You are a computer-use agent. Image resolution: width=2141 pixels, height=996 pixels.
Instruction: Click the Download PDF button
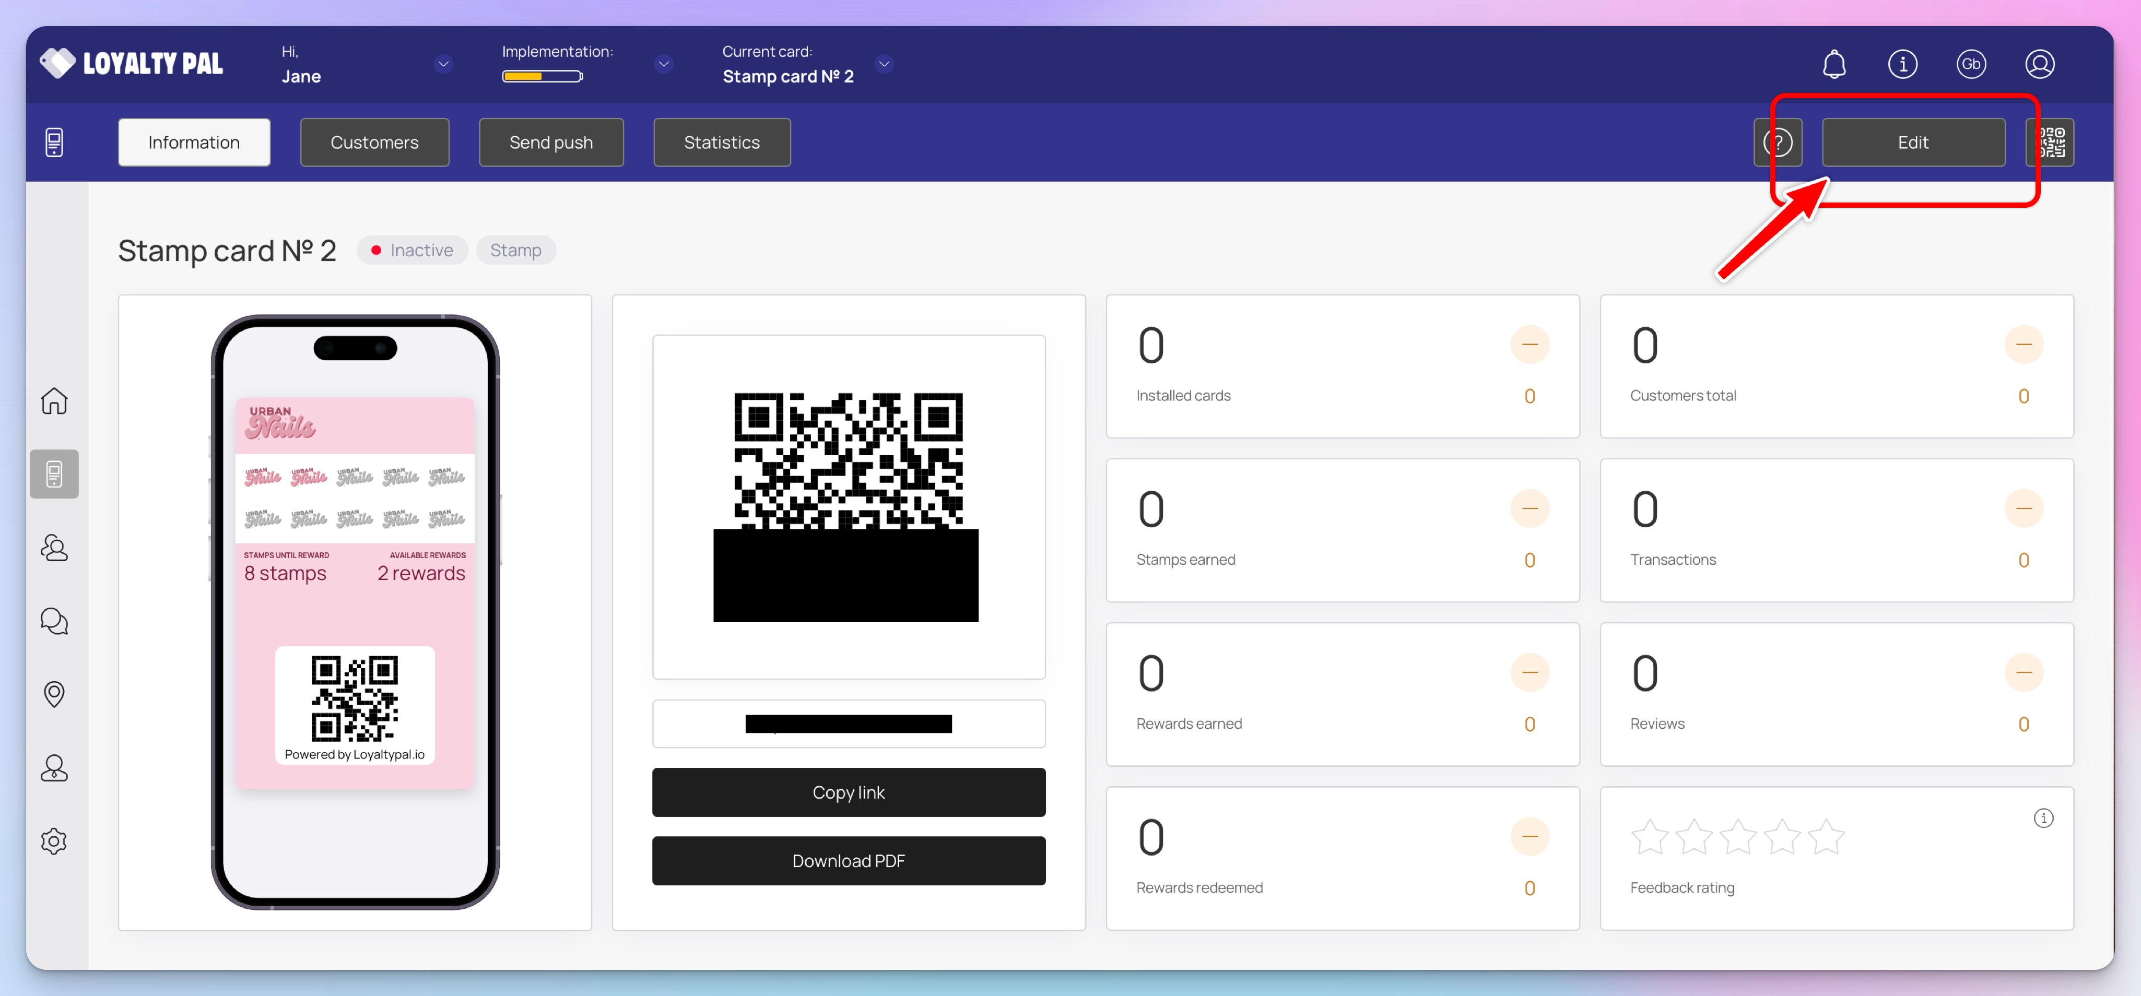(848, 861)
